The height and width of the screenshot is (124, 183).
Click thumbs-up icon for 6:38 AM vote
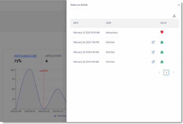(162, 62)
